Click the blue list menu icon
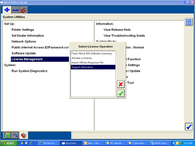Screen dimensions: 195x146 [189, 22]
